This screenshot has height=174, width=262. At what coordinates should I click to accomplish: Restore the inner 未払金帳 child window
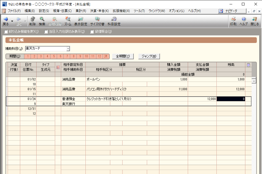(x=254, y=11)
